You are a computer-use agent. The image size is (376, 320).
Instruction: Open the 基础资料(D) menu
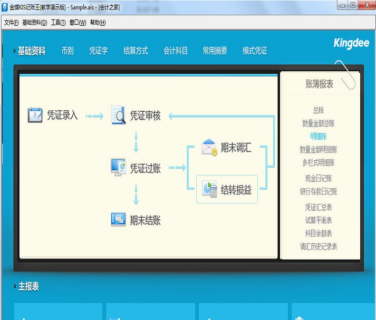(34, 23)
